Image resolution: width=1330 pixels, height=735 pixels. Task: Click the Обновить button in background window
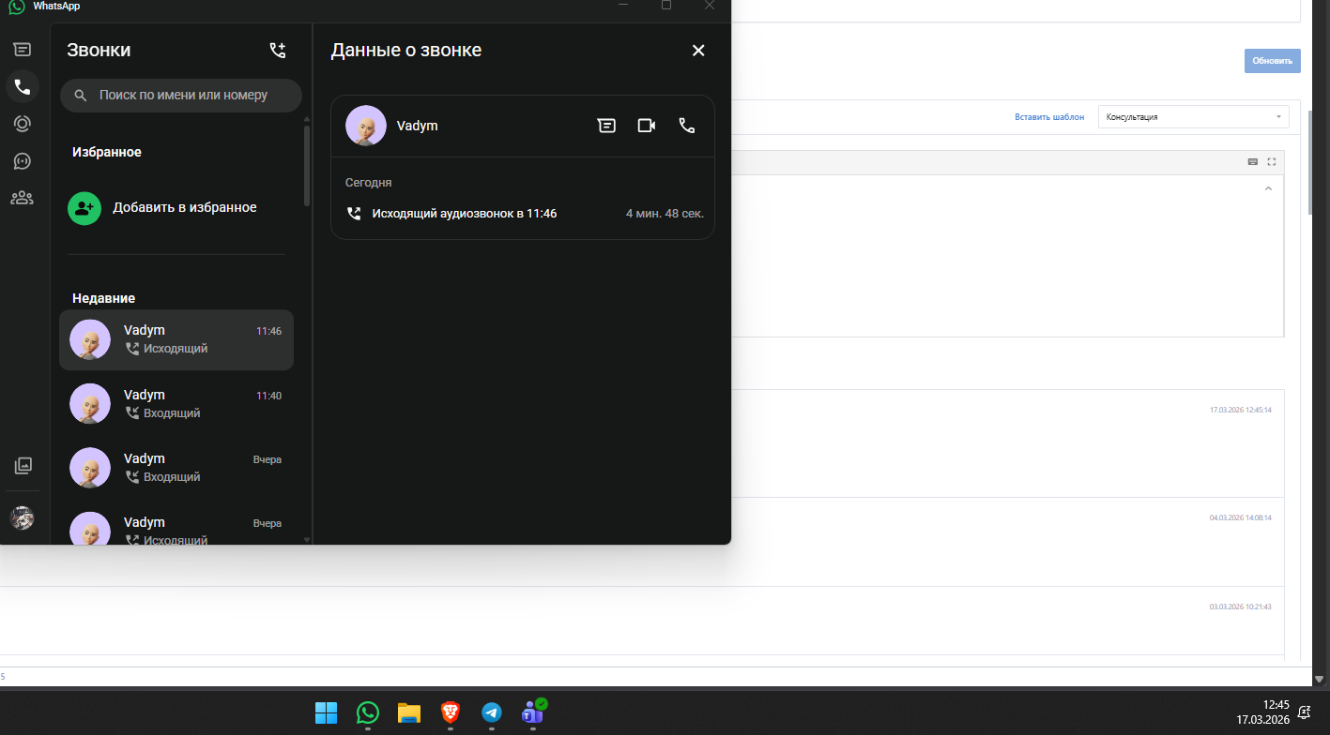1273,61
